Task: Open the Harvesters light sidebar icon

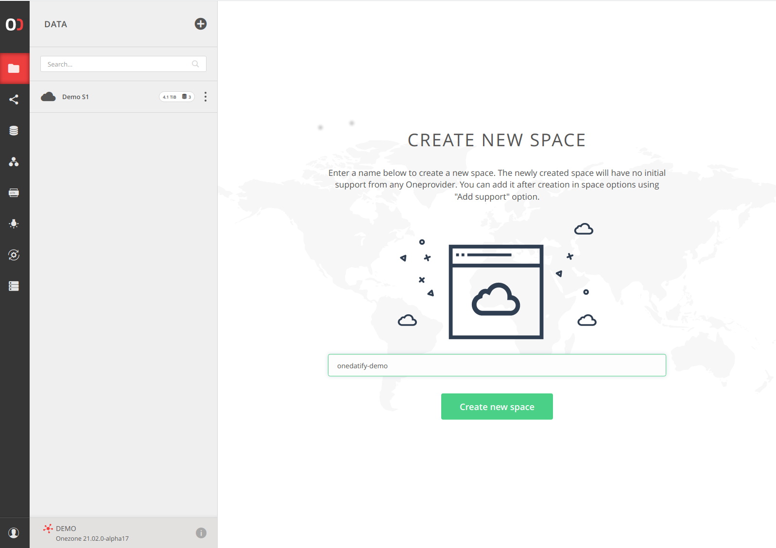Action: [x=14, y=224]
